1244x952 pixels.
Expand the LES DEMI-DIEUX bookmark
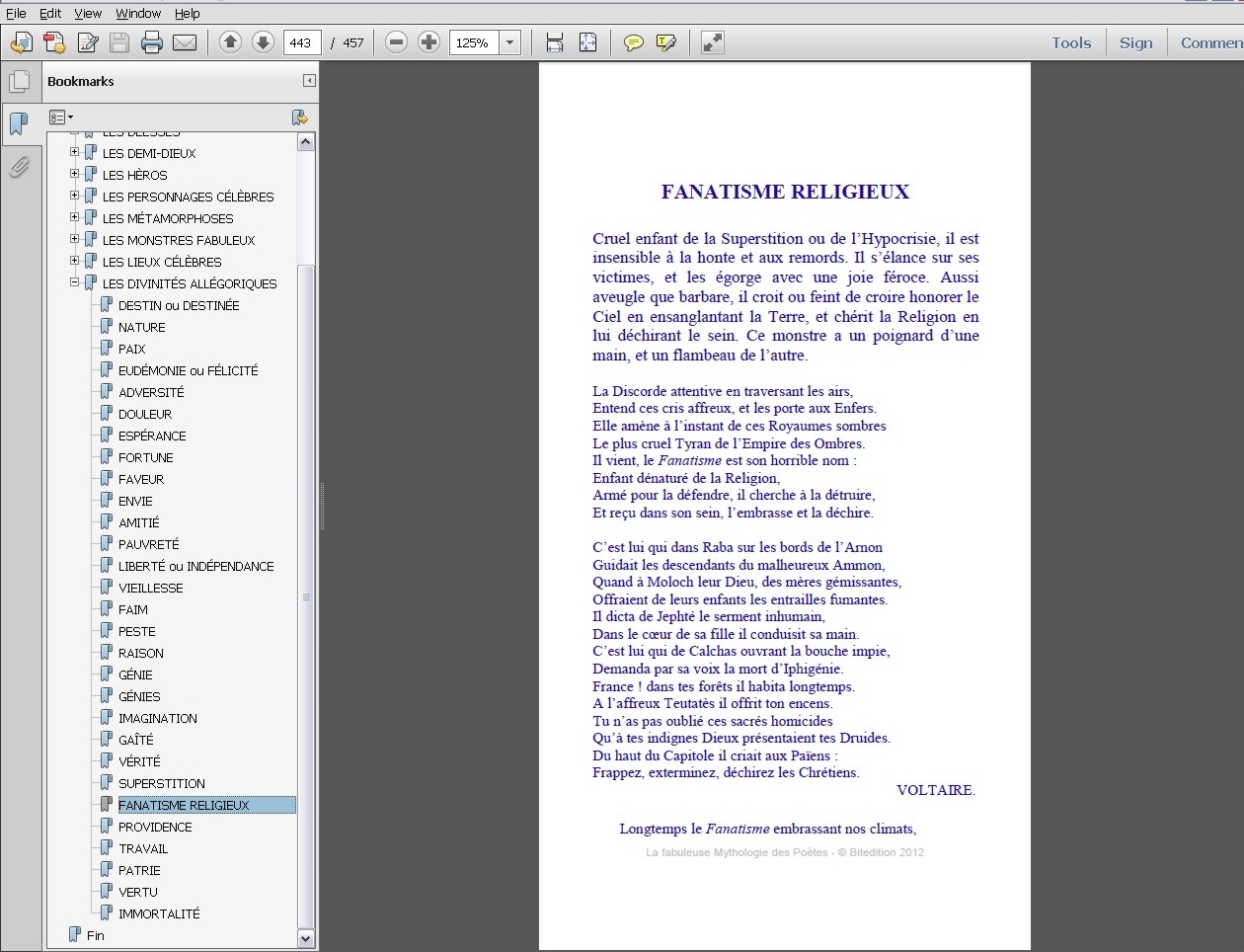click(x=74, y=152)
